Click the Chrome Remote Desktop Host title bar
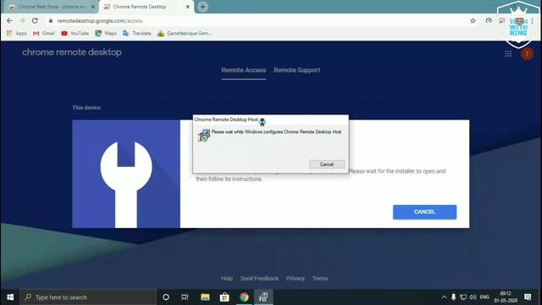The image size is (542, 305). coord(271,119)
